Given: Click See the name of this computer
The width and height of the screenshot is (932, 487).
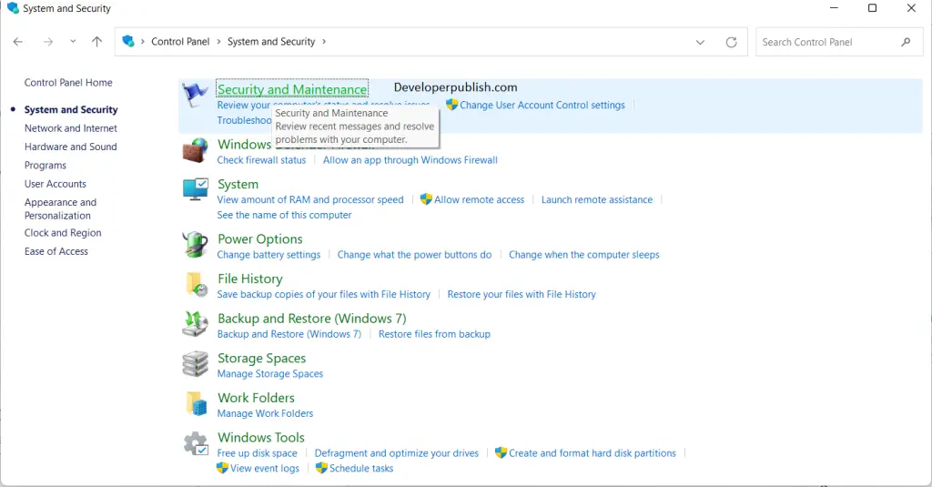Looking at the screenshot, I should (284, 215).
